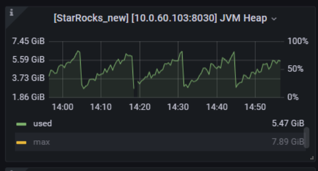
Task: Open the JVM Heap panel title menu
Action: (x=160, y=18)
